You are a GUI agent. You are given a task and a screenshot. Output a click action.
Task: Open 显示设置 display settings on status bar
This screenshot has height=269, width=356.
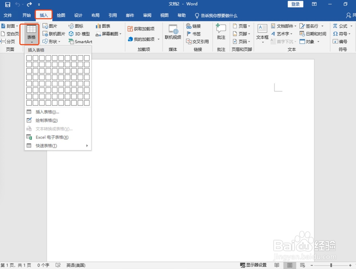coord(253,265)
